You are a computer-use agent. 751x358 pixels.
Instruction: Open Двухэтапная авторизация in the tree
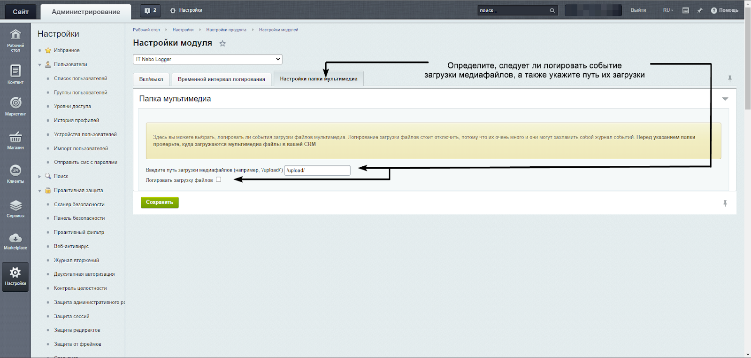pyautogui.click(x=84, y=274)
